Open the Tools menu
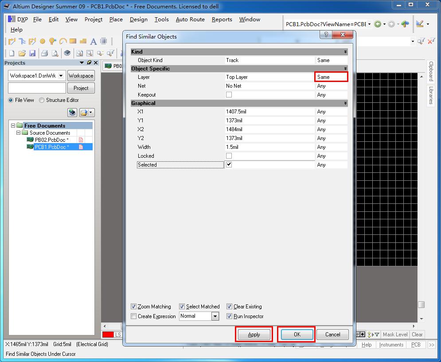The image size is (441, 362). pos(161,19)
